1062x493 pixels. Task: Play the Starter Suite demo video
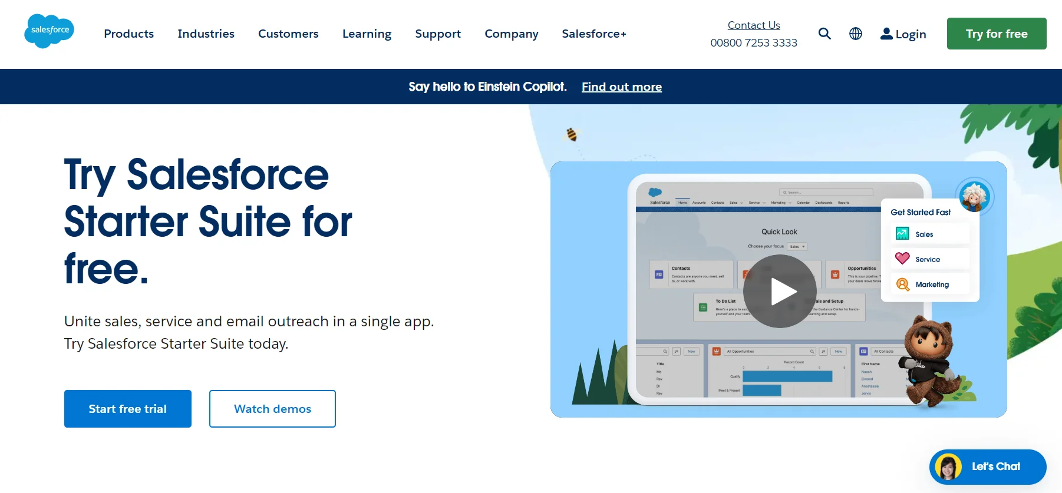click(x=779, y=291)
